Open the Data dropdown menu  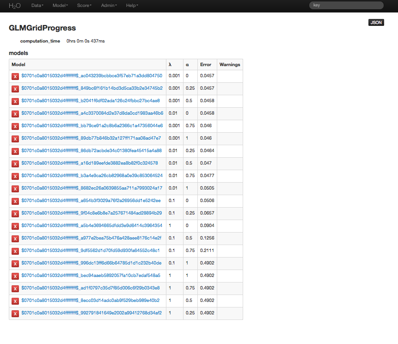(37, 6)
